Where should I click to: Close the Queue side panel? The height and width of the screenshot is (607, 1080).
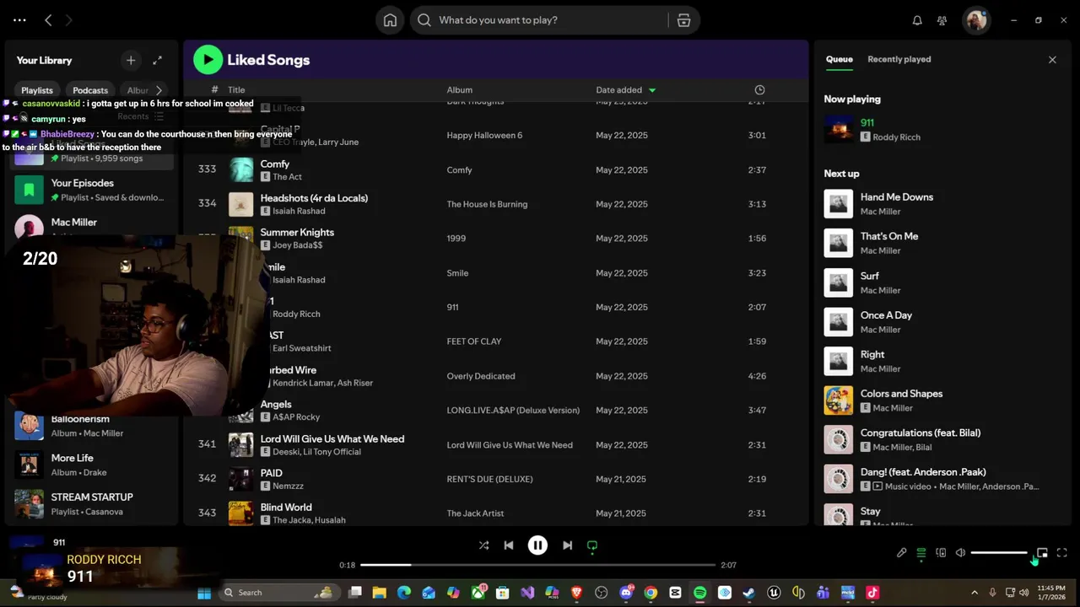point(1052,60)
